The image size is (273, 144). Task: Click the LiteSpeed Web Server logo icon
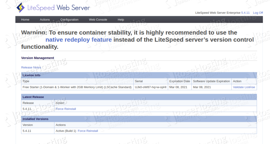tap(21, 8)
